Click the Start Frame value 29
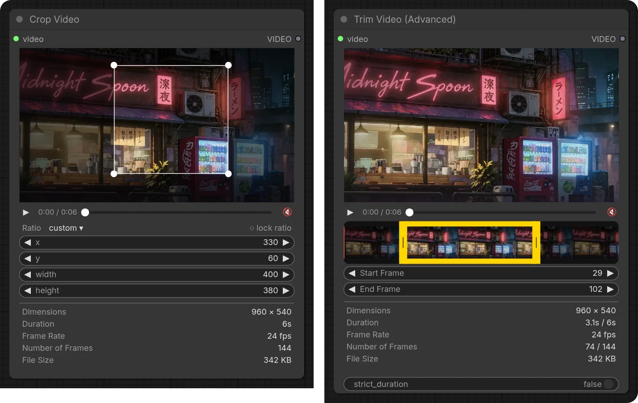This screenshot has width=638, height=403. pos(597,273)
